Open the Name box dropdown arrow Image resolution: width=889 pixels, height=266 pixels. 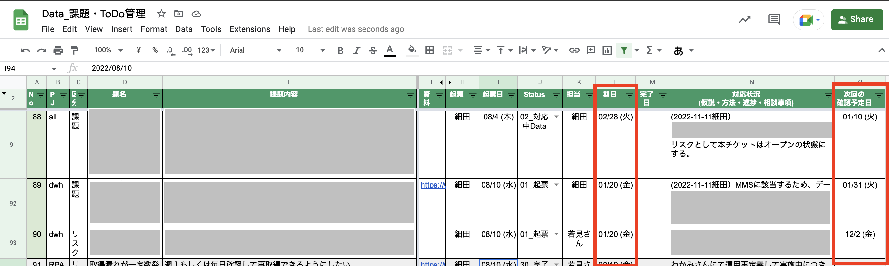tap(54, 69)
